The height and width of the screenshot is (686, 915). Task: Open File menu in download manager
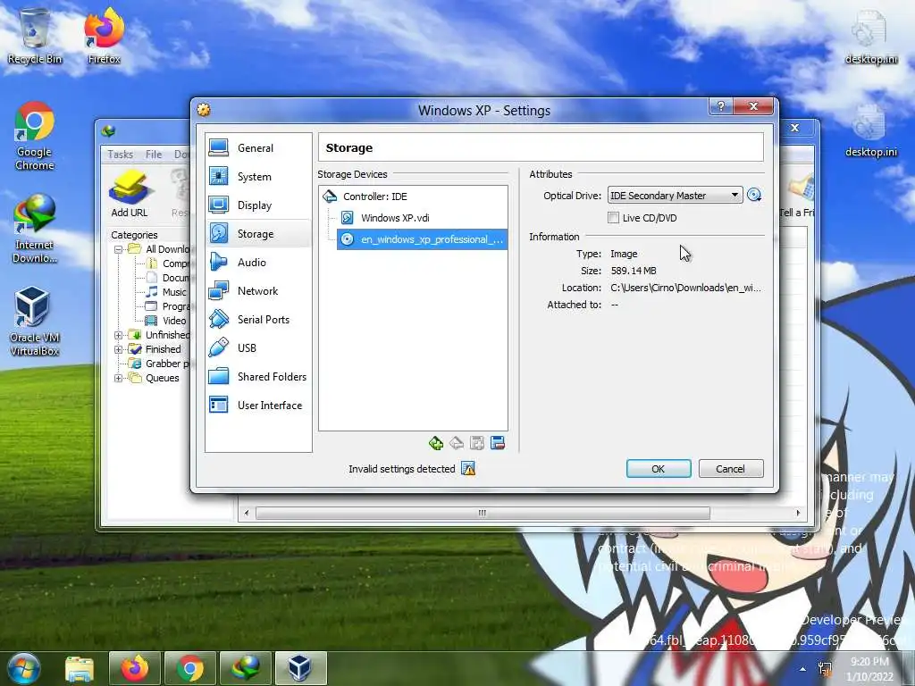pyautogui.click(x=154, y=155)
